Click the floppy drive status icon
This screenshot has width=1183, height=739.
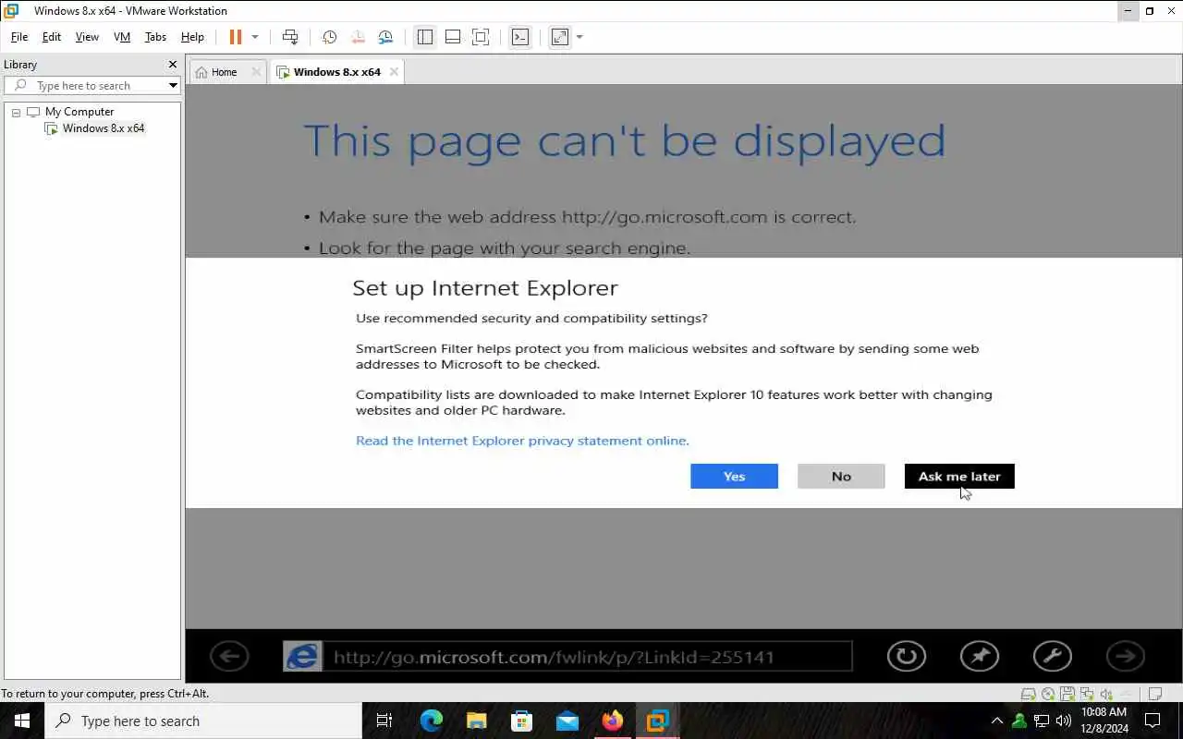[x=1067, y=694]
